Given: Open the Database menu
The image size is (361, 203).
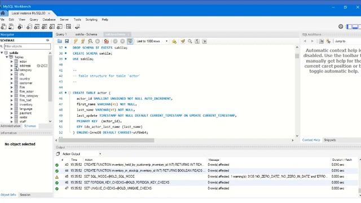Looking at the screenshot, I should [x=49, y=20].
